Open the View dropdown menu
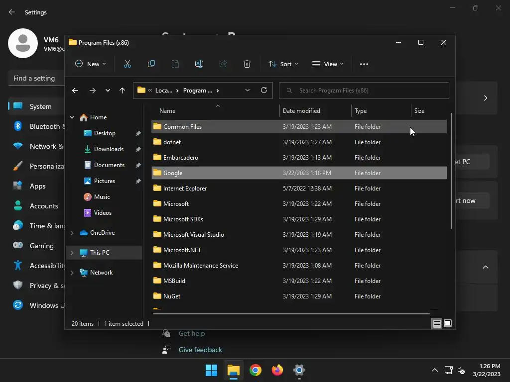The image size is (510, 382). [328, 64]
